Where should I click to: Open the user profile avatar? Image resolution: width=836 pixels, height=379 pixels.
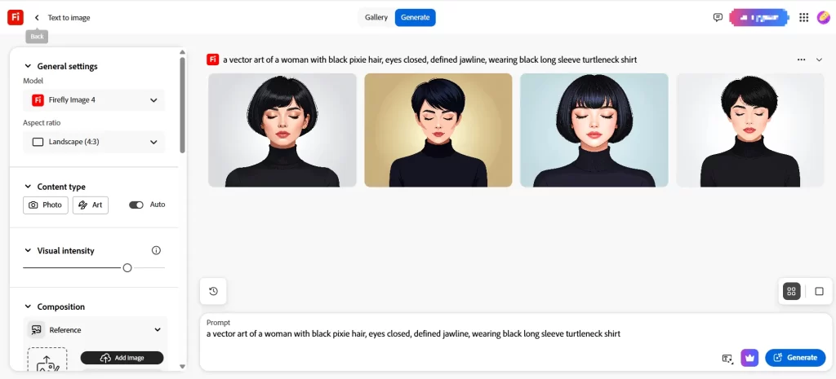click(x=823, y=17)
